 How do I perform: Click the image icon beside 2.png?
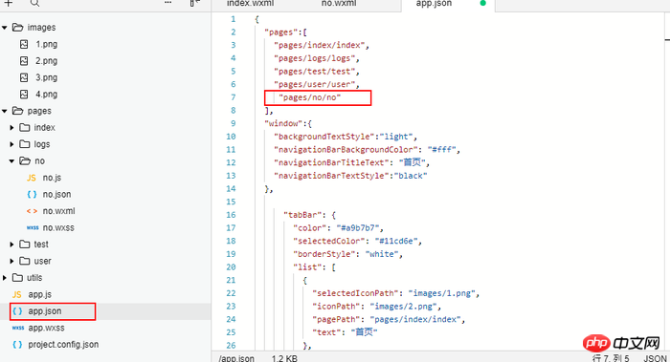click(24, 60)
